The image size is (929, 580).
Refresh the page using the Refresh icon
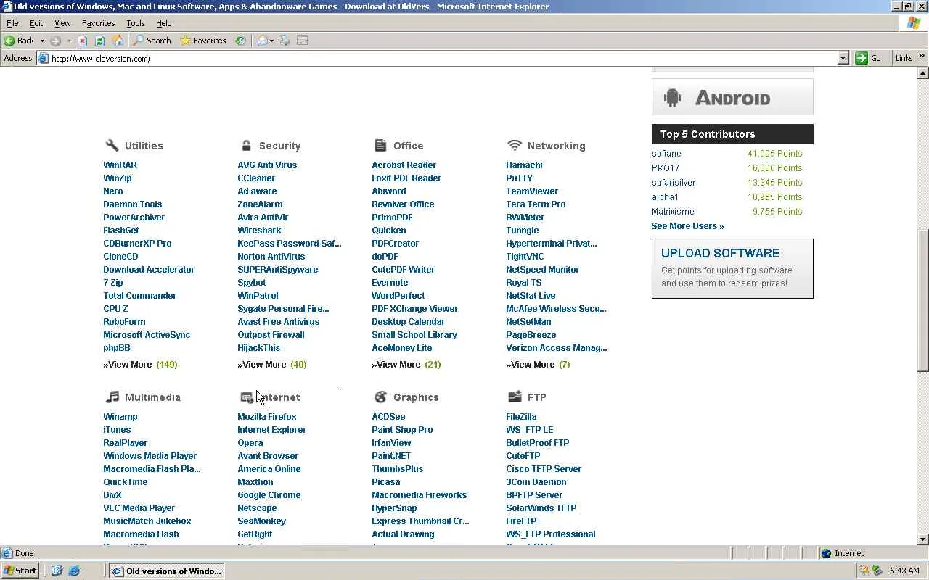click(x=99, y=41)
